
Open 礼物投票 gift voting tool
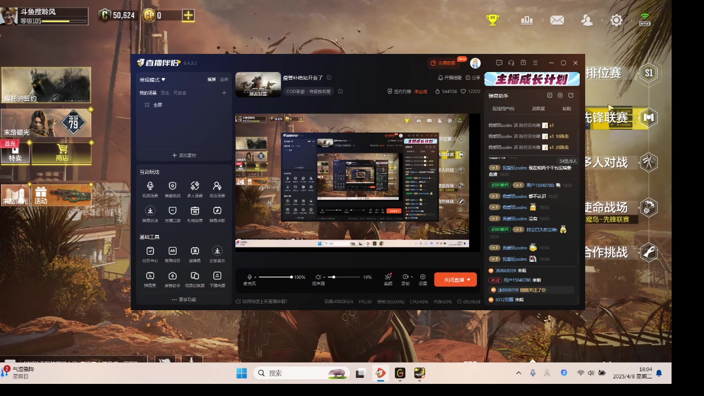click(x=195, y=214)
